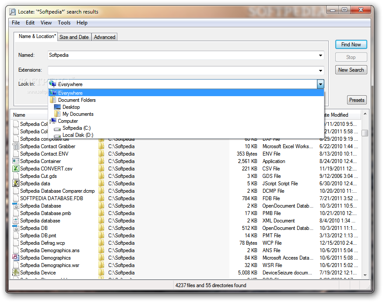
Task: Click file icon of Softpedia Defrag.wcp
Action: point(16,243)
